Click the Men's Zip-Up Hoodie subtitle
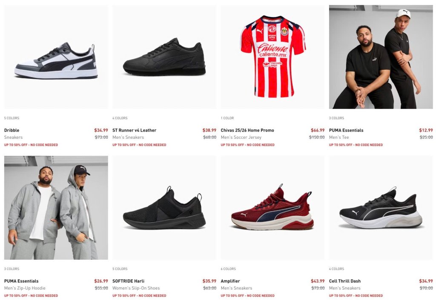 (25, 288)
